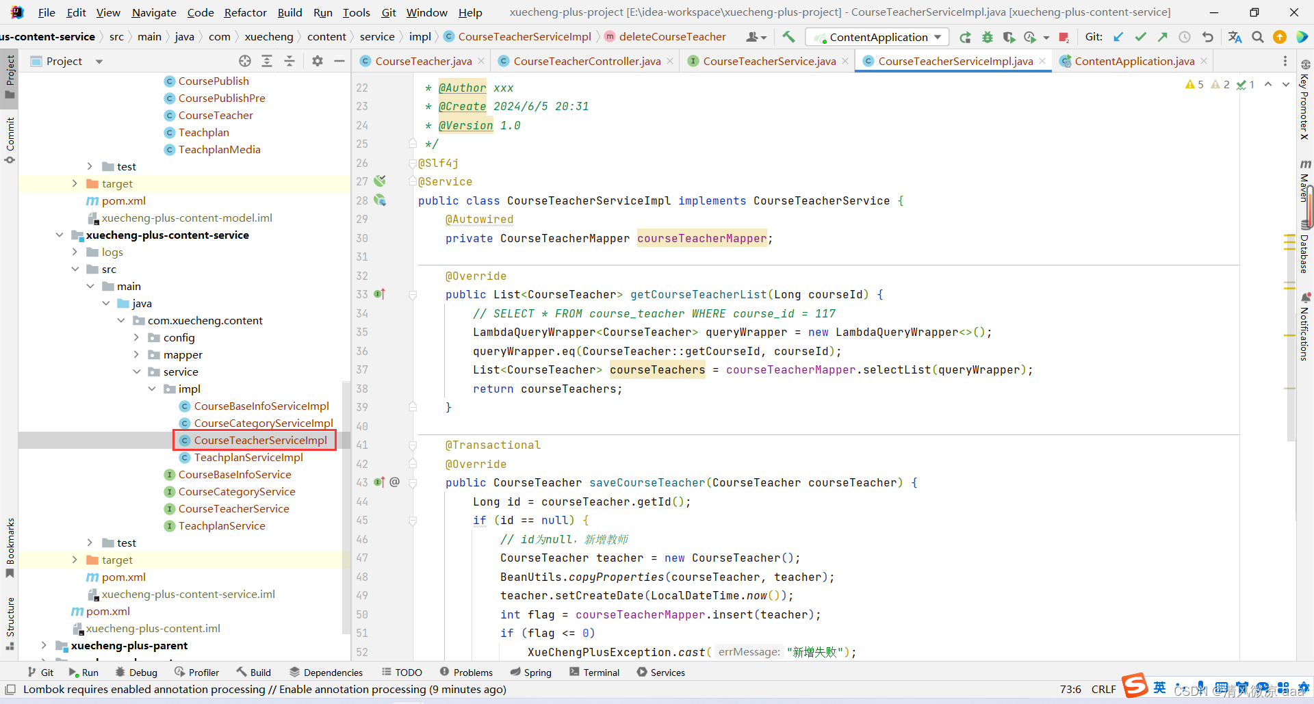Click the gutter override icon at line 43
Screen dimensions: 1314x704
click(380, 482)
